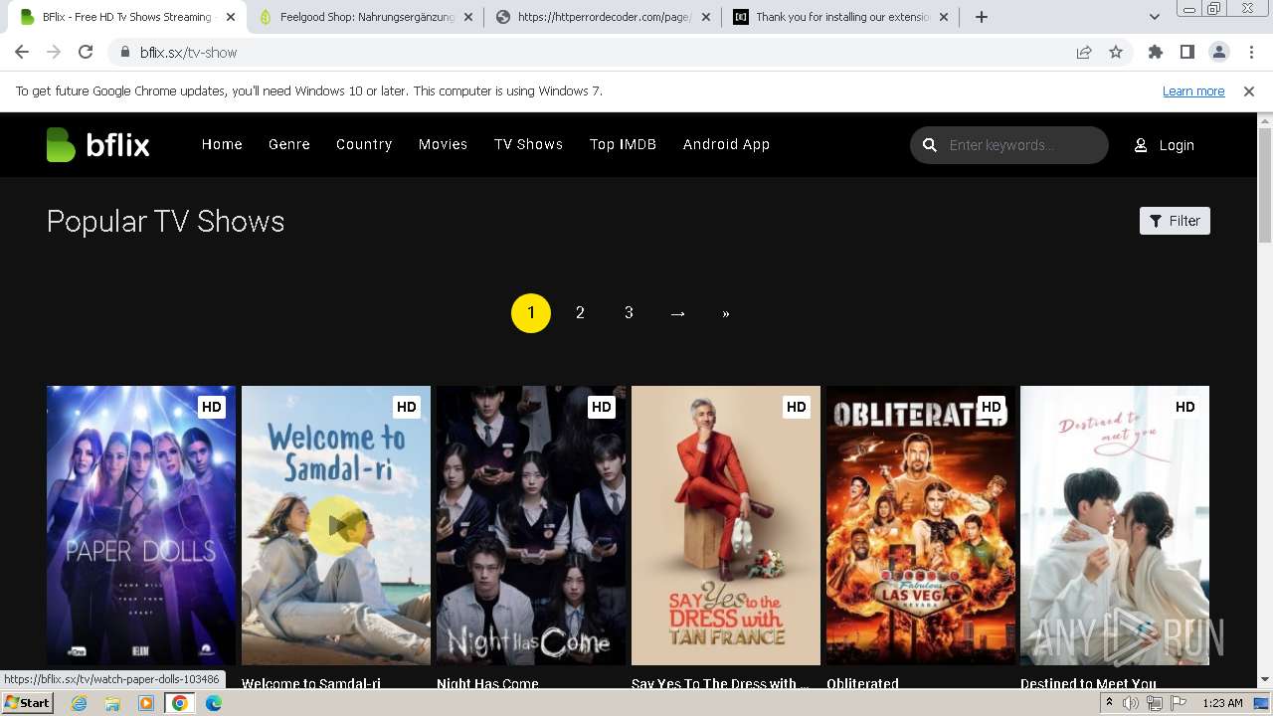
Task: Show hidden tray icons arrow
Action: tap(1109, 703)
